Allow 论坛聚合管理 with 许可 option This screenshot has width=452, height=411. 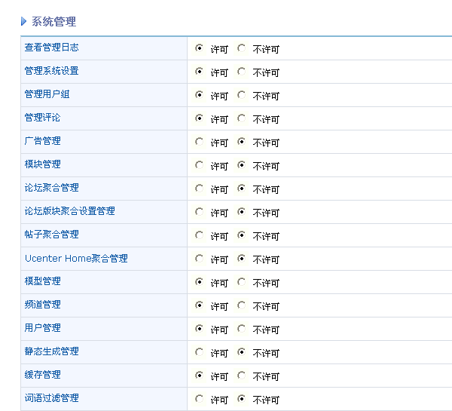click(199, 189)
